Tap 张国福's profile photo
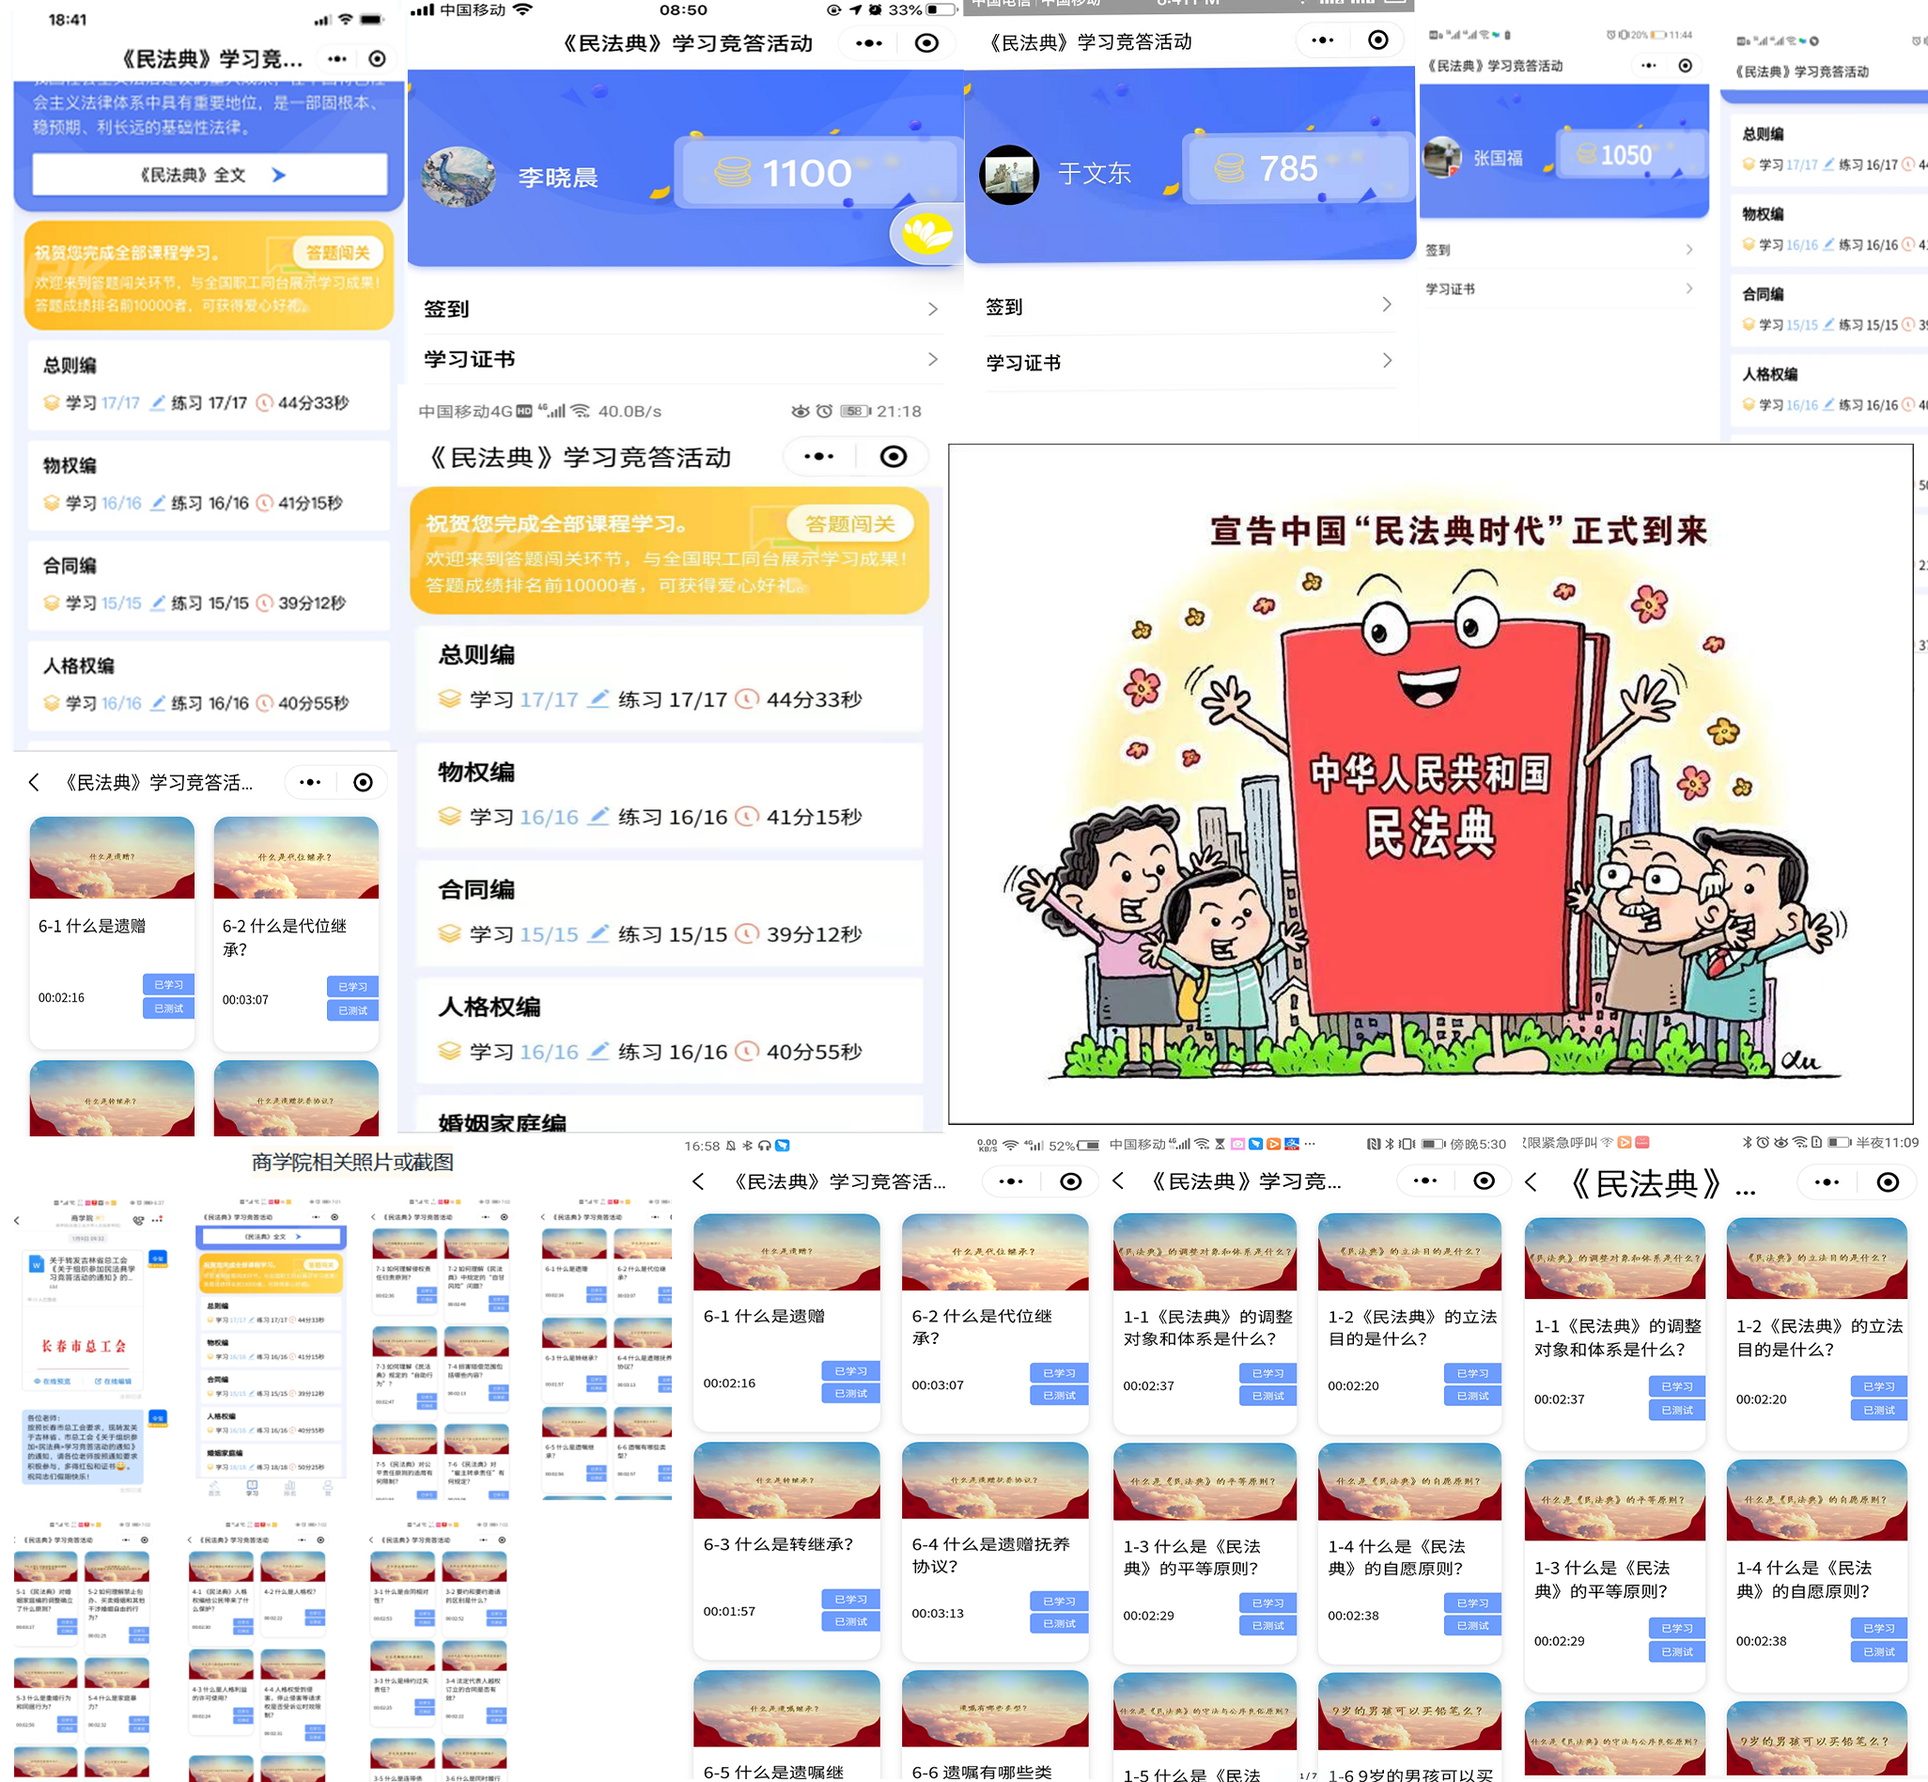The height and width of the screenshot is (1782, 1928). (1443, 157)
